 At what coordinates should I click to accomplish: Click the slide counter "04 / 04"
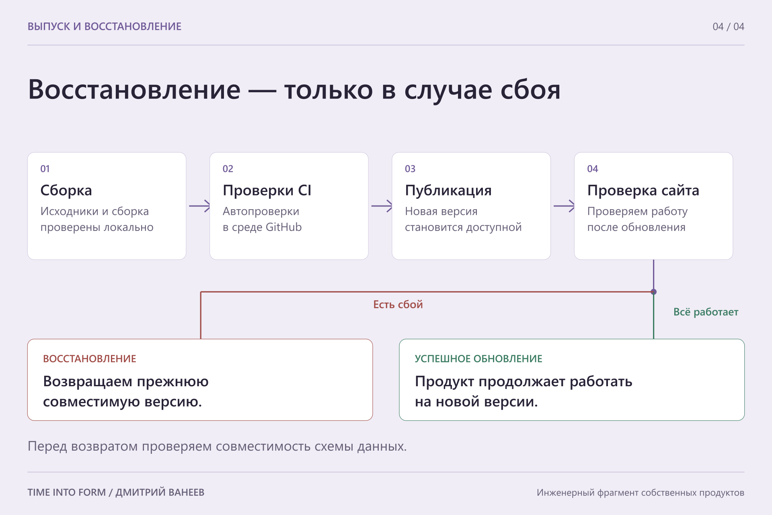coord(728,27)
